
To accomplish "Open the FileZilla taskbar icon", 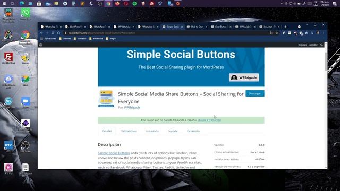I will point(152,4).
